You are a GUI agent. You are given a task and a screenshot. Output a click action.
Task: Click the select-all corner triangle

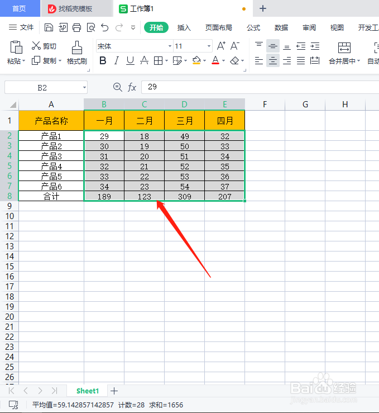tap(13, 105)
